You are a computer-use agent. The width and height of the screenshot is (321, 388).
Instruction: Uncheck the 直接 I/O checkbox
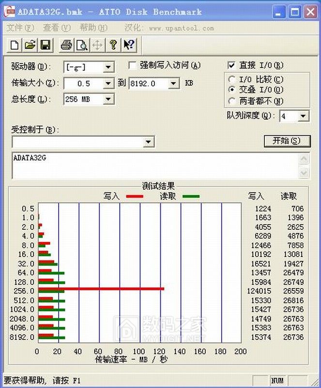(231, 65)
